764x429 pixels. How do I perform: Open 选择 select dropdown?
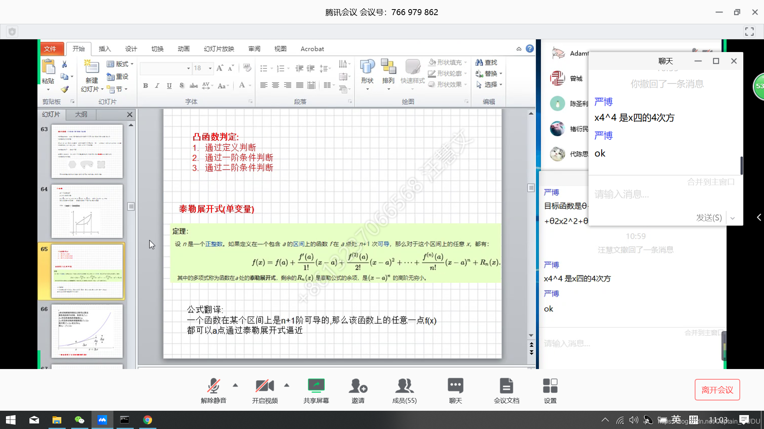coord(489,85)
